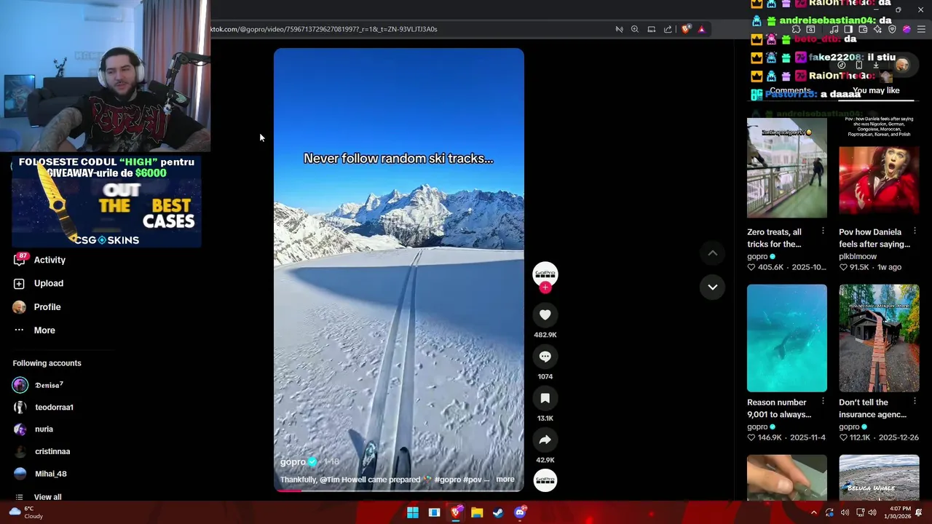Seek using the red video progress bar
Viewport: 932px width, 524px height.
[398, 490]
